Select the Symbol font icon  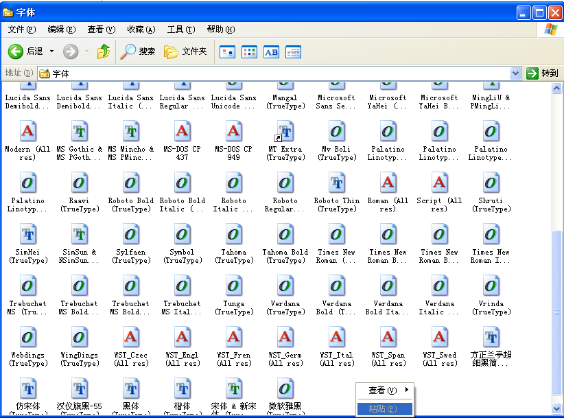tap(182, 235)
